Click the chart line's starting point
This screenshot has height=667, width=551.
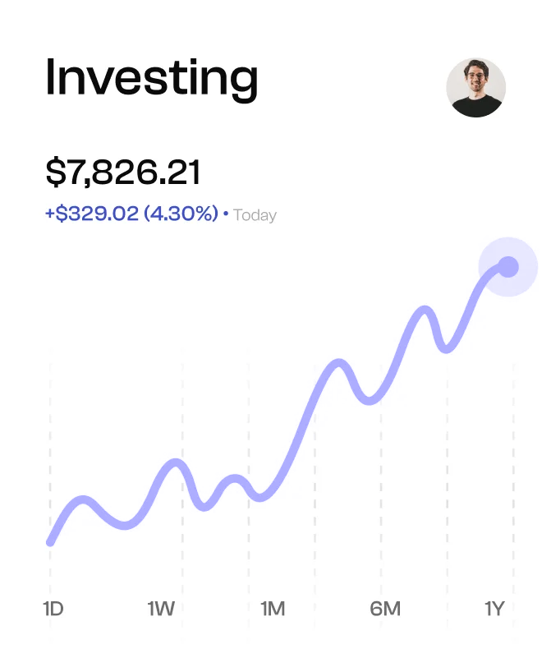point(51,541)
